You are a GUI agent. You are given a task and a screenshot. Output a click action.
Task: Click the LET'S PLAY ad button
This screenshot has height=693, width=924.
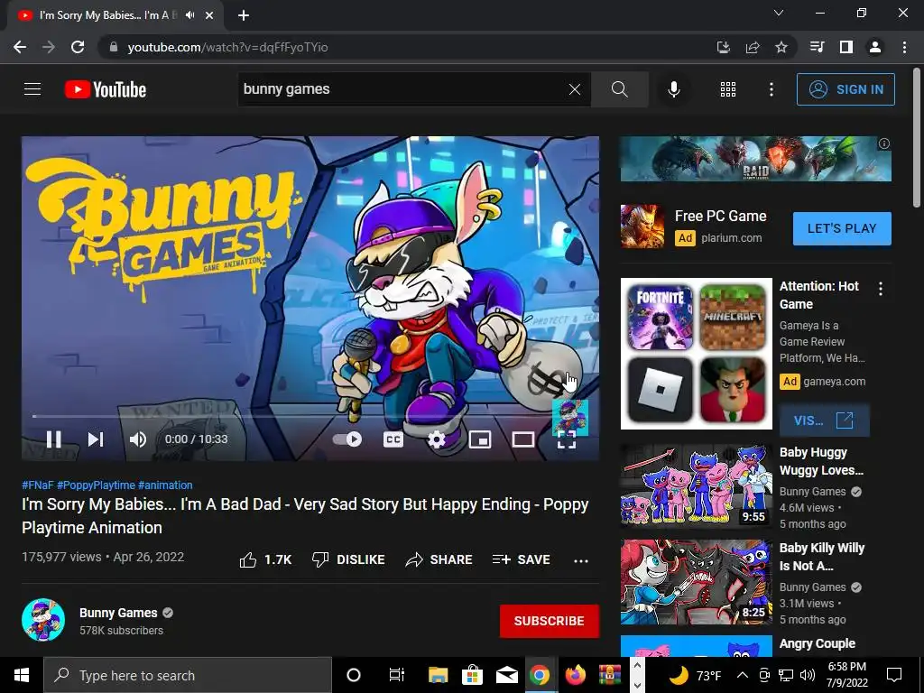pyautogui.click(x=842, y=228)
